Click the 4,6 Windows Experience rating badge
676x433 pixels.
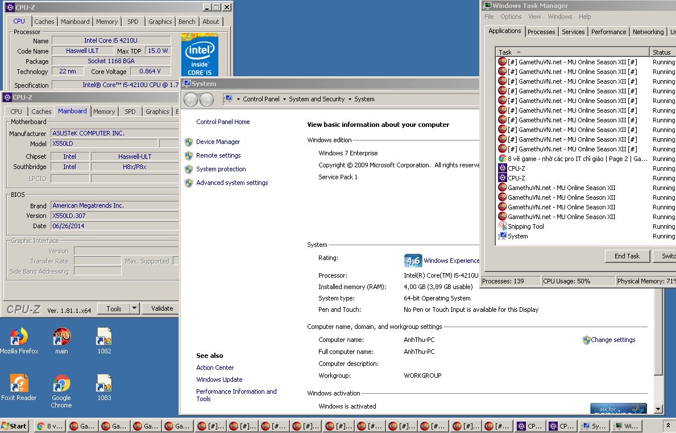click(413, 261)
